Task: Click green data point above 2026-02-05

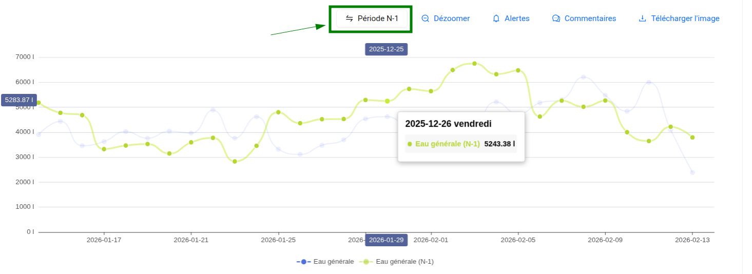Action: point(518,70)
